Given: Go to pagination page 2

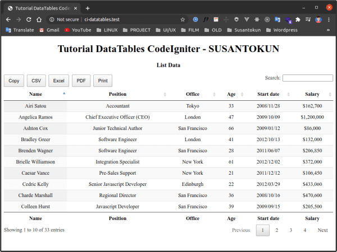Looking at the screenshot, I should pyautogui.click(x=276, y=230).
